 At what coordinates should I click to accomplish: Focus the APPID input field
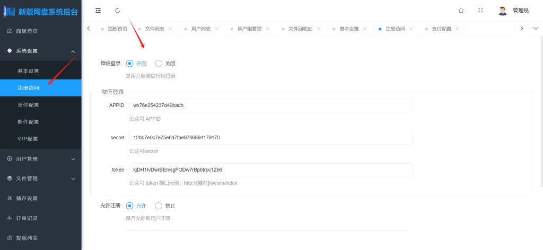pyautogui.click(x=271, y=105)
